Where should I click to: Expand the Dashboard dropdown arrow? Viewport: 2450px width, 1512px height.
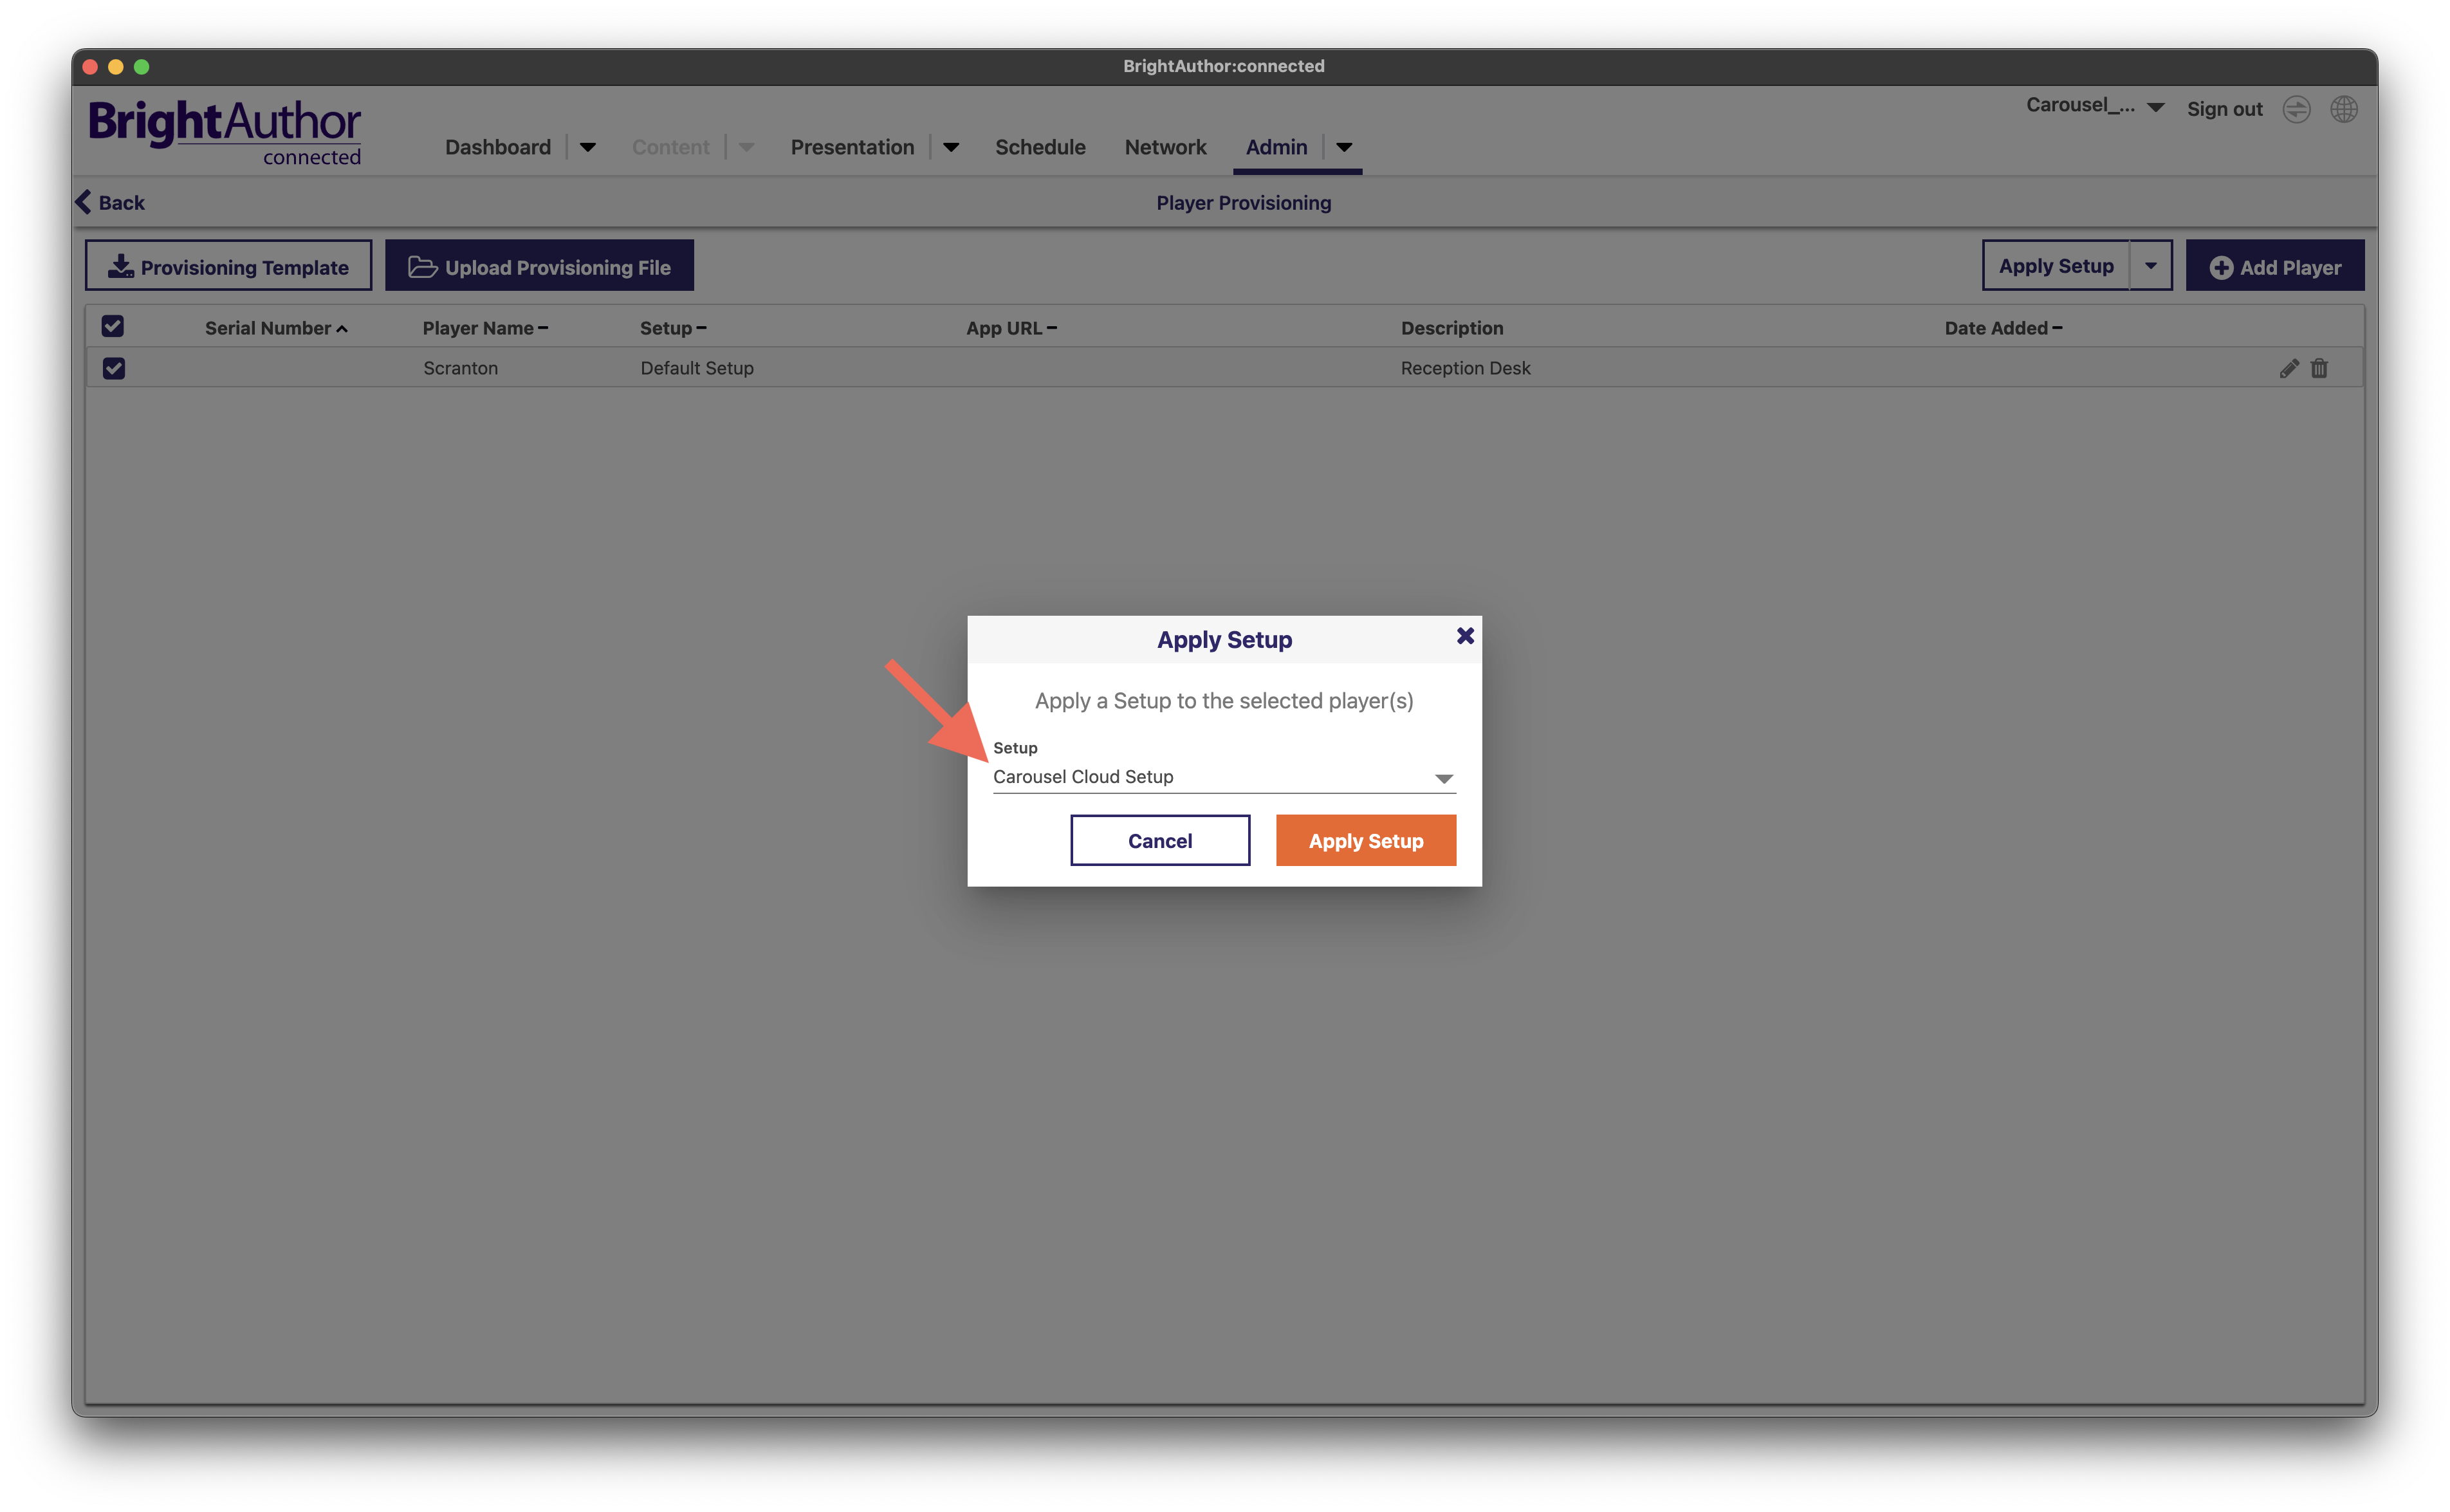(x=588, y=148)
